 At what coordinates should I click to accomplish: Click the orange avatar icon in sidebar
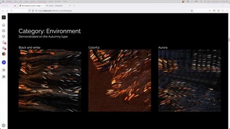point(4,54)
